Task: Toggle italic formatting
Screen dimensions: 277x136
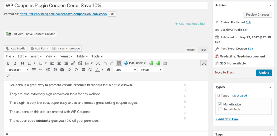Action: click(15, 63)
